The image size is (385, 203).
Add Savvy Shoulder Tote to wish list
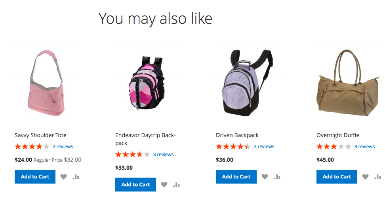[64, 177]
